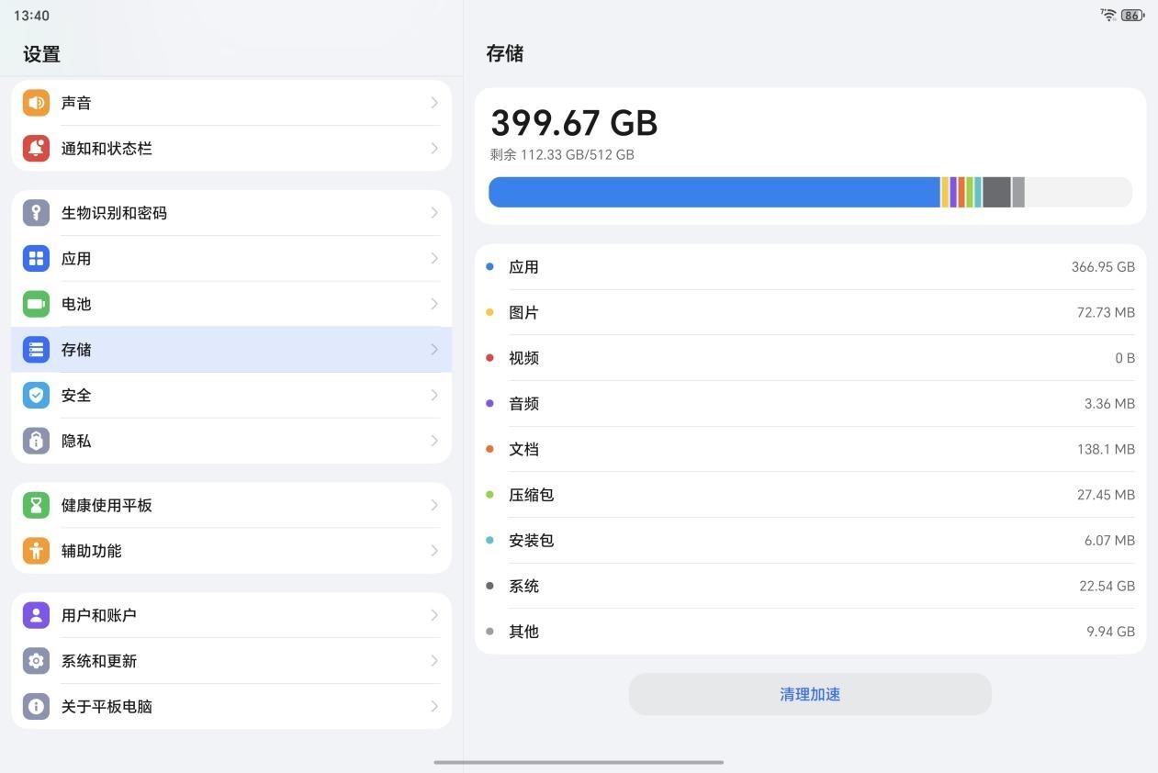This screenshot has height=773, width=1158.
Task: Tap the red Notifications bell icon
Action: (x=36, y=149)
